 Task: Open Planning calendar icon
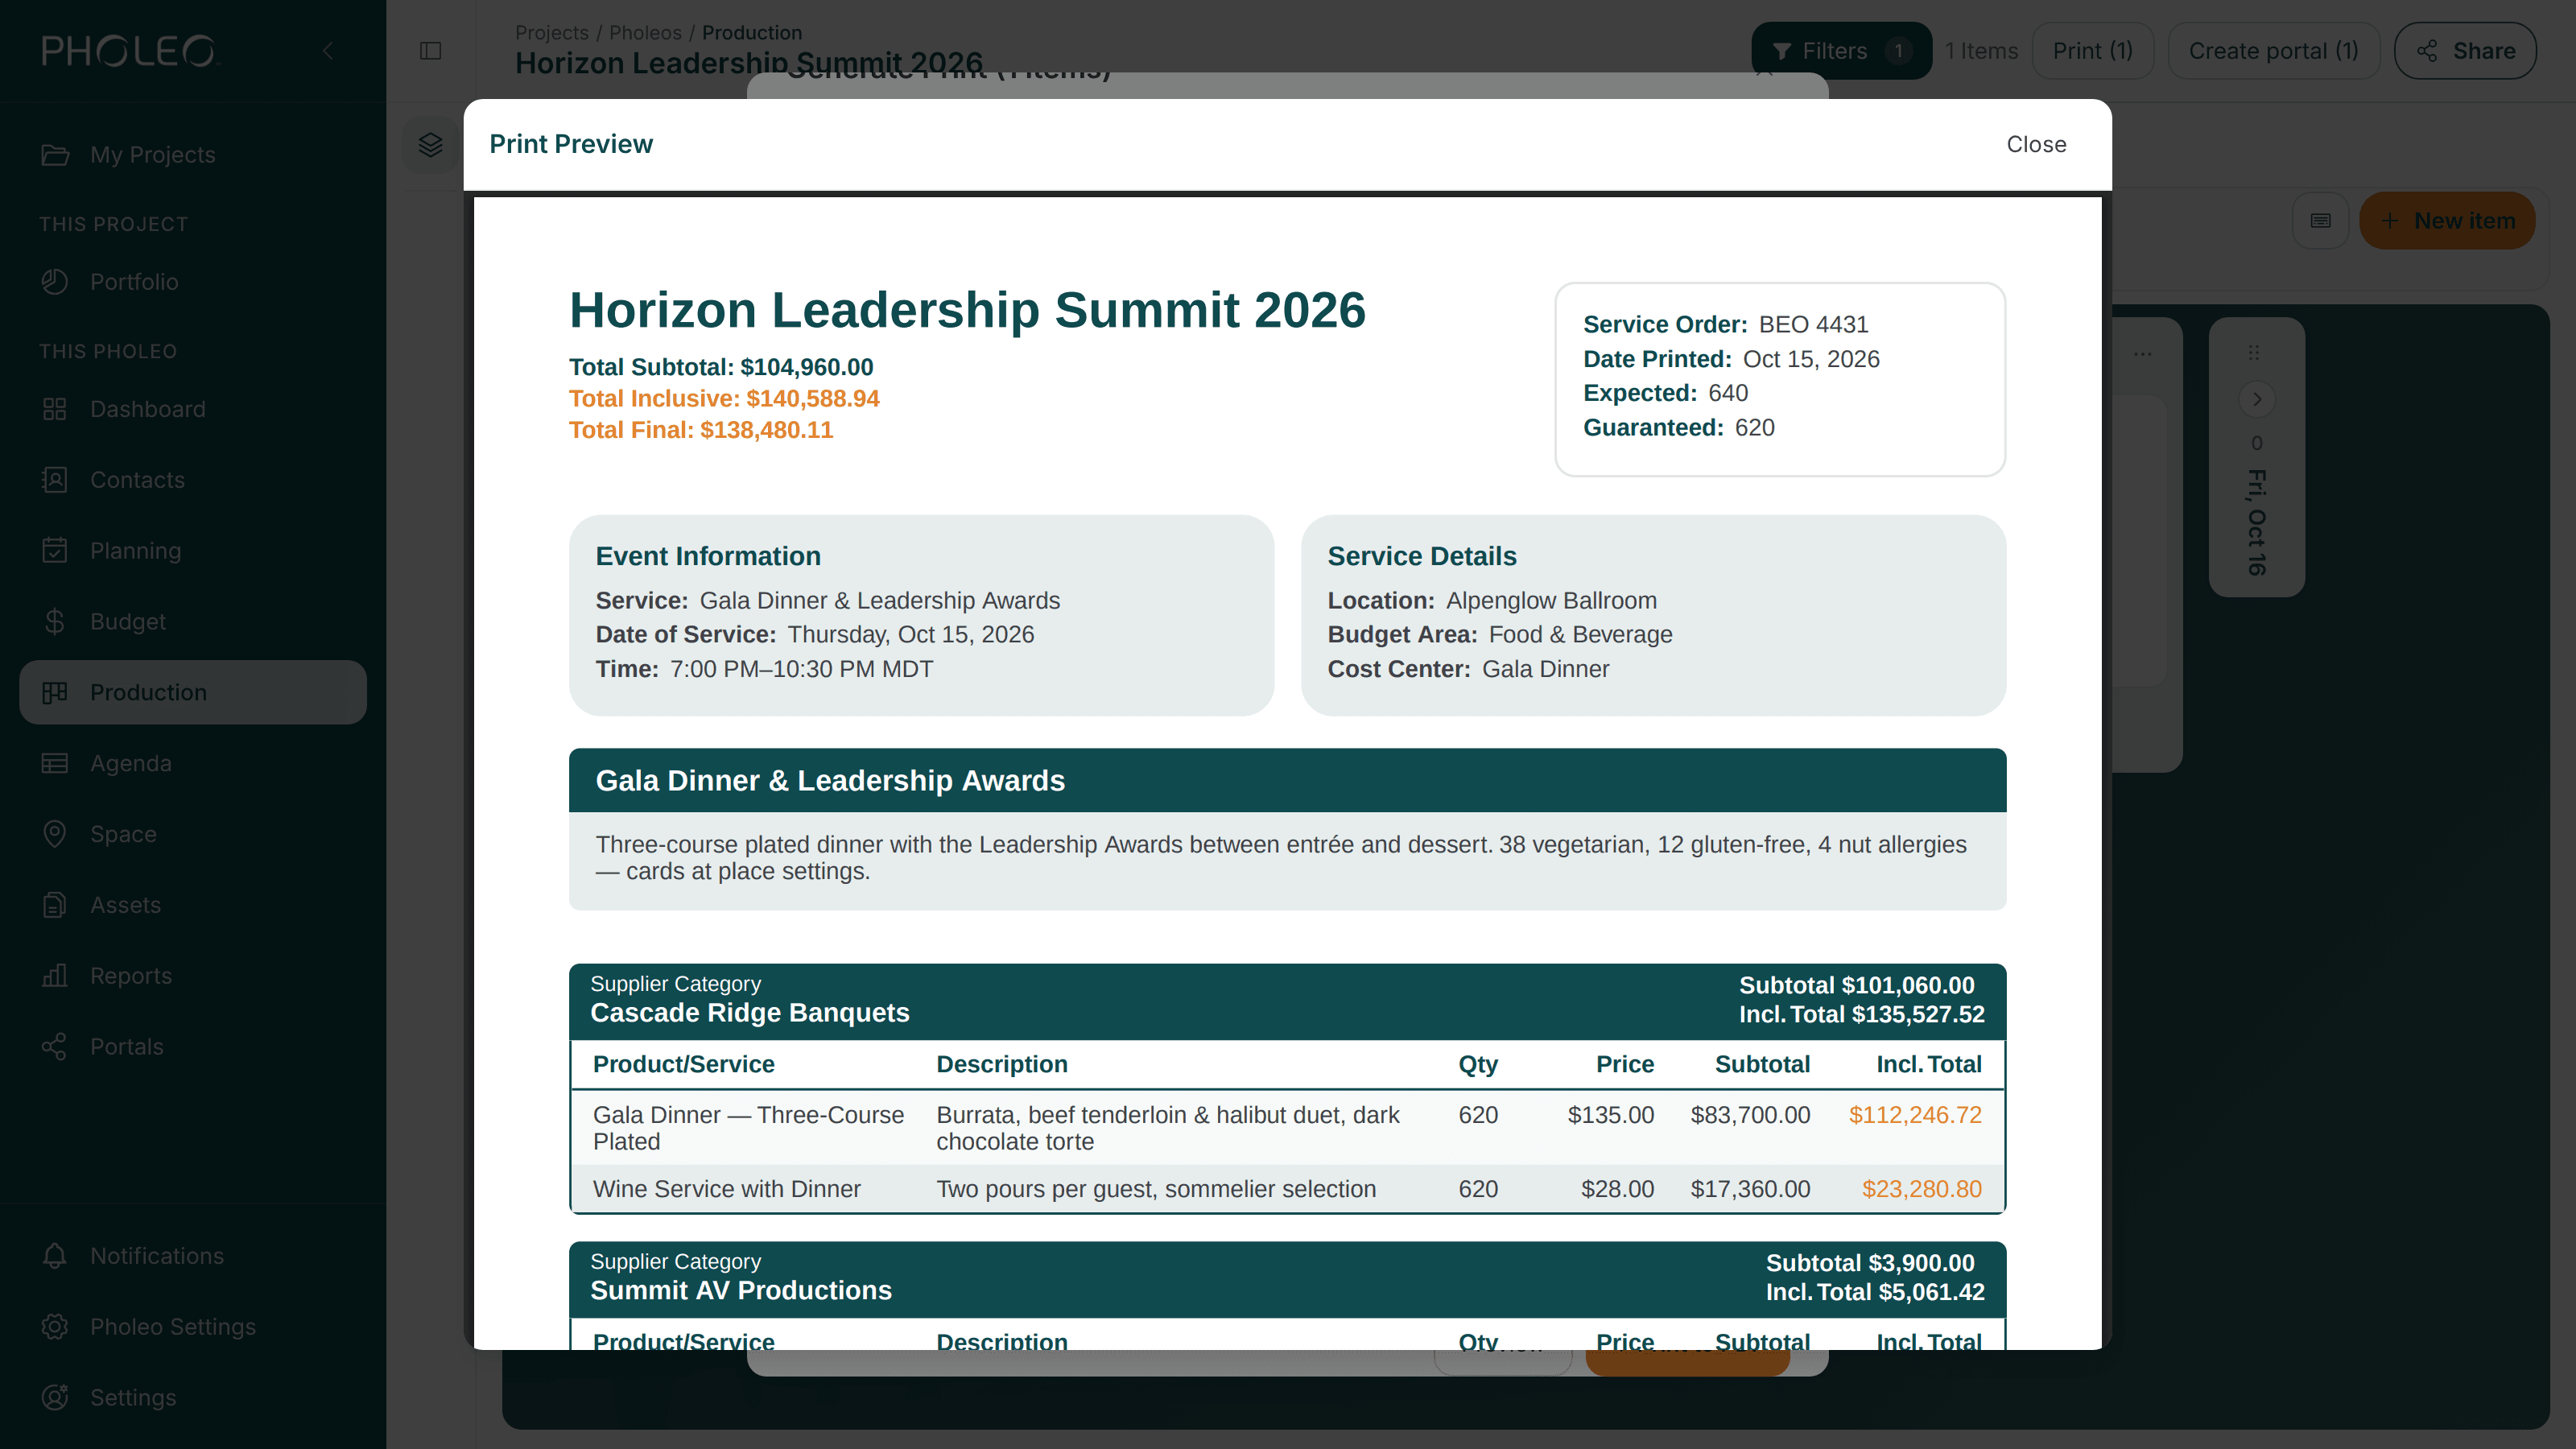click(x=55, y=551)
